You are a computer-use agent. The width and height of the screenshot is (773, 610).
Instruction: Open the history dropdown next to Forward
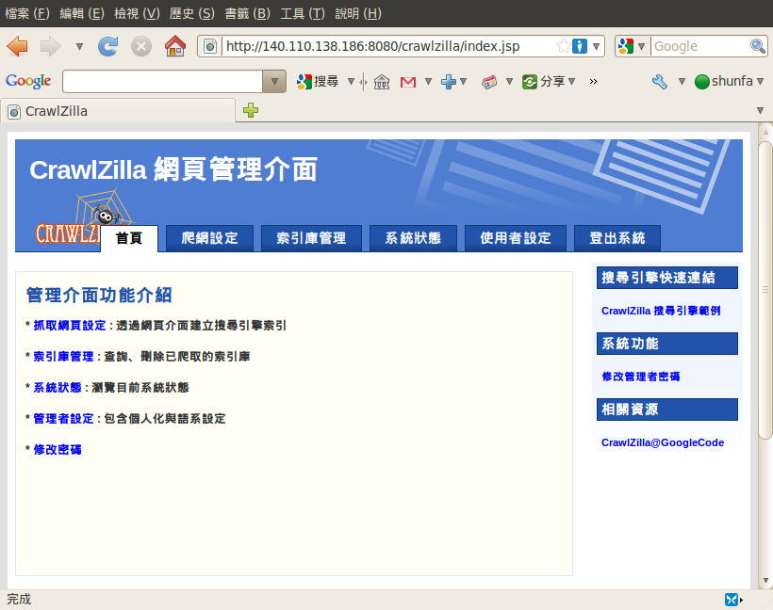pos(79,46)
